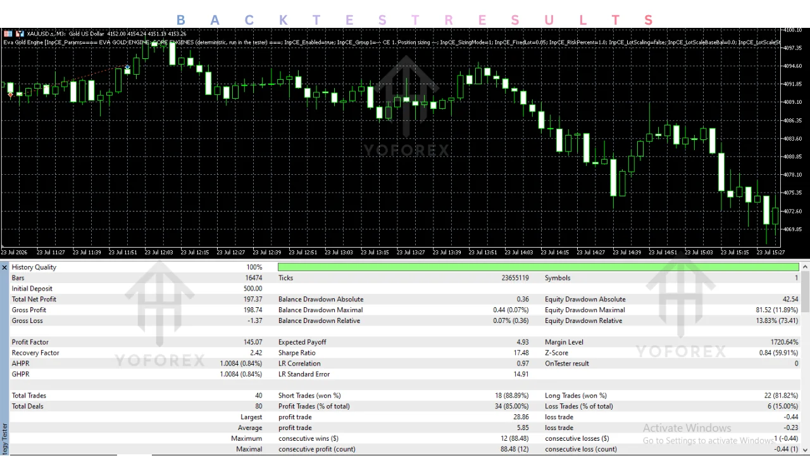
Task: Select the consecutive profit value 88.48 (12)
Action: 514,450
